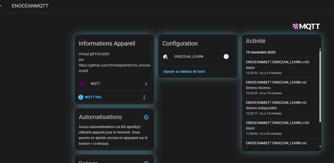
Task: Add an automation with the plus icon
Action: [146, 117]
